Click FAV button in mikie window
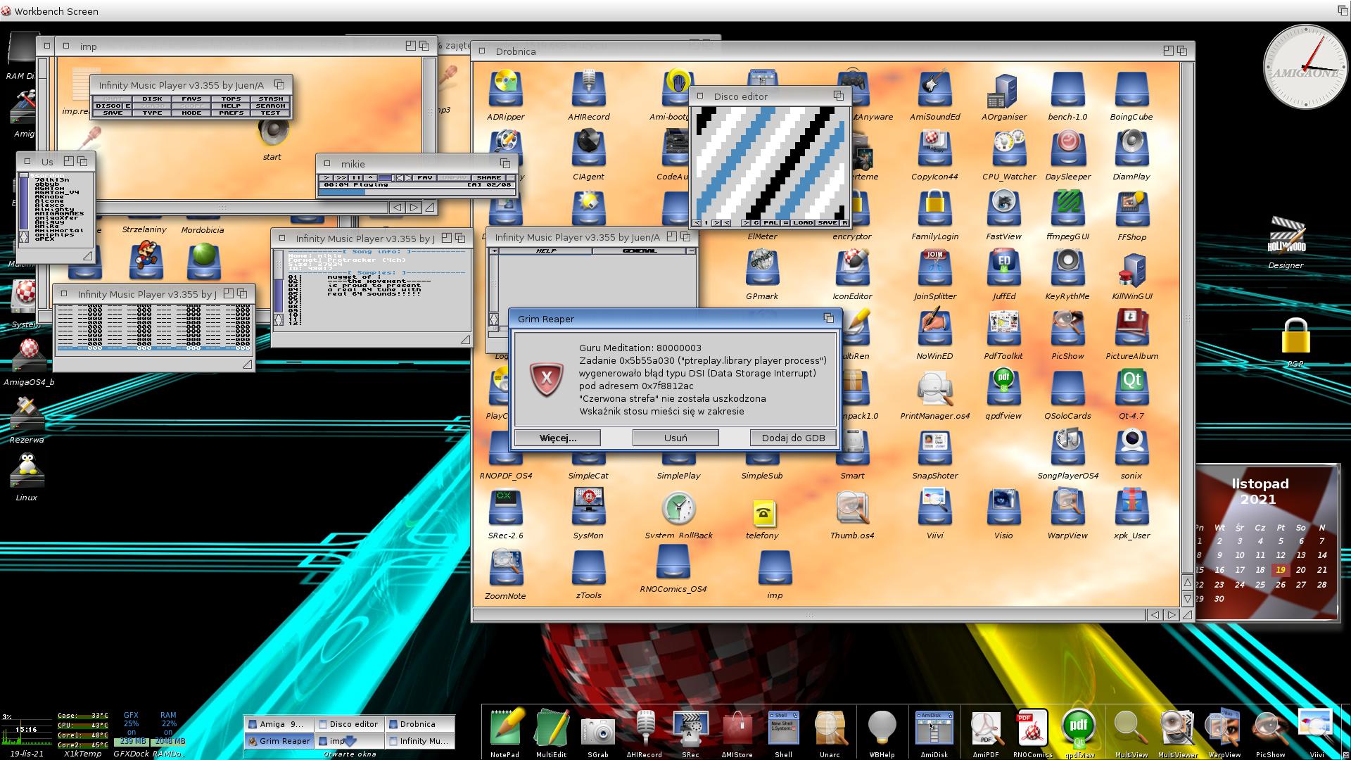 tap(424, 178)
